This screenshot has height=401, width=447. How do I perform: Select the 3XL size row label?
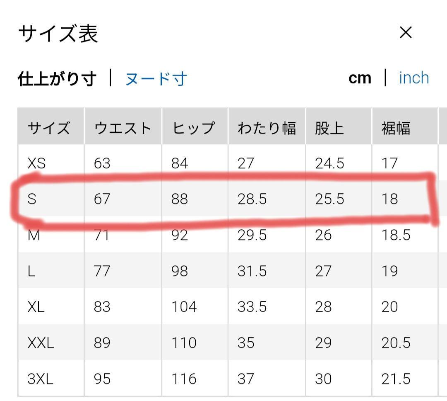[x=40, y=379]
